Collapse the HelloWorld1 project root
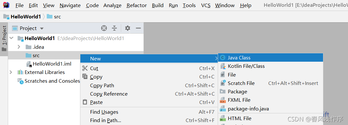 click(12, 38)
